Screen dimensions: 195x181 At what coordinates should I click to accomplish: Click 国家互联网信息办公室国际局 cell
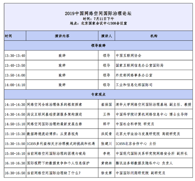point(154,65)
